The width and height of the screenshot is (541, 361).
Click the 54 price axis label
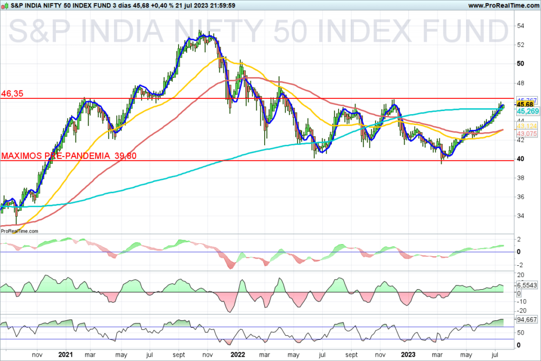(520, 26)
